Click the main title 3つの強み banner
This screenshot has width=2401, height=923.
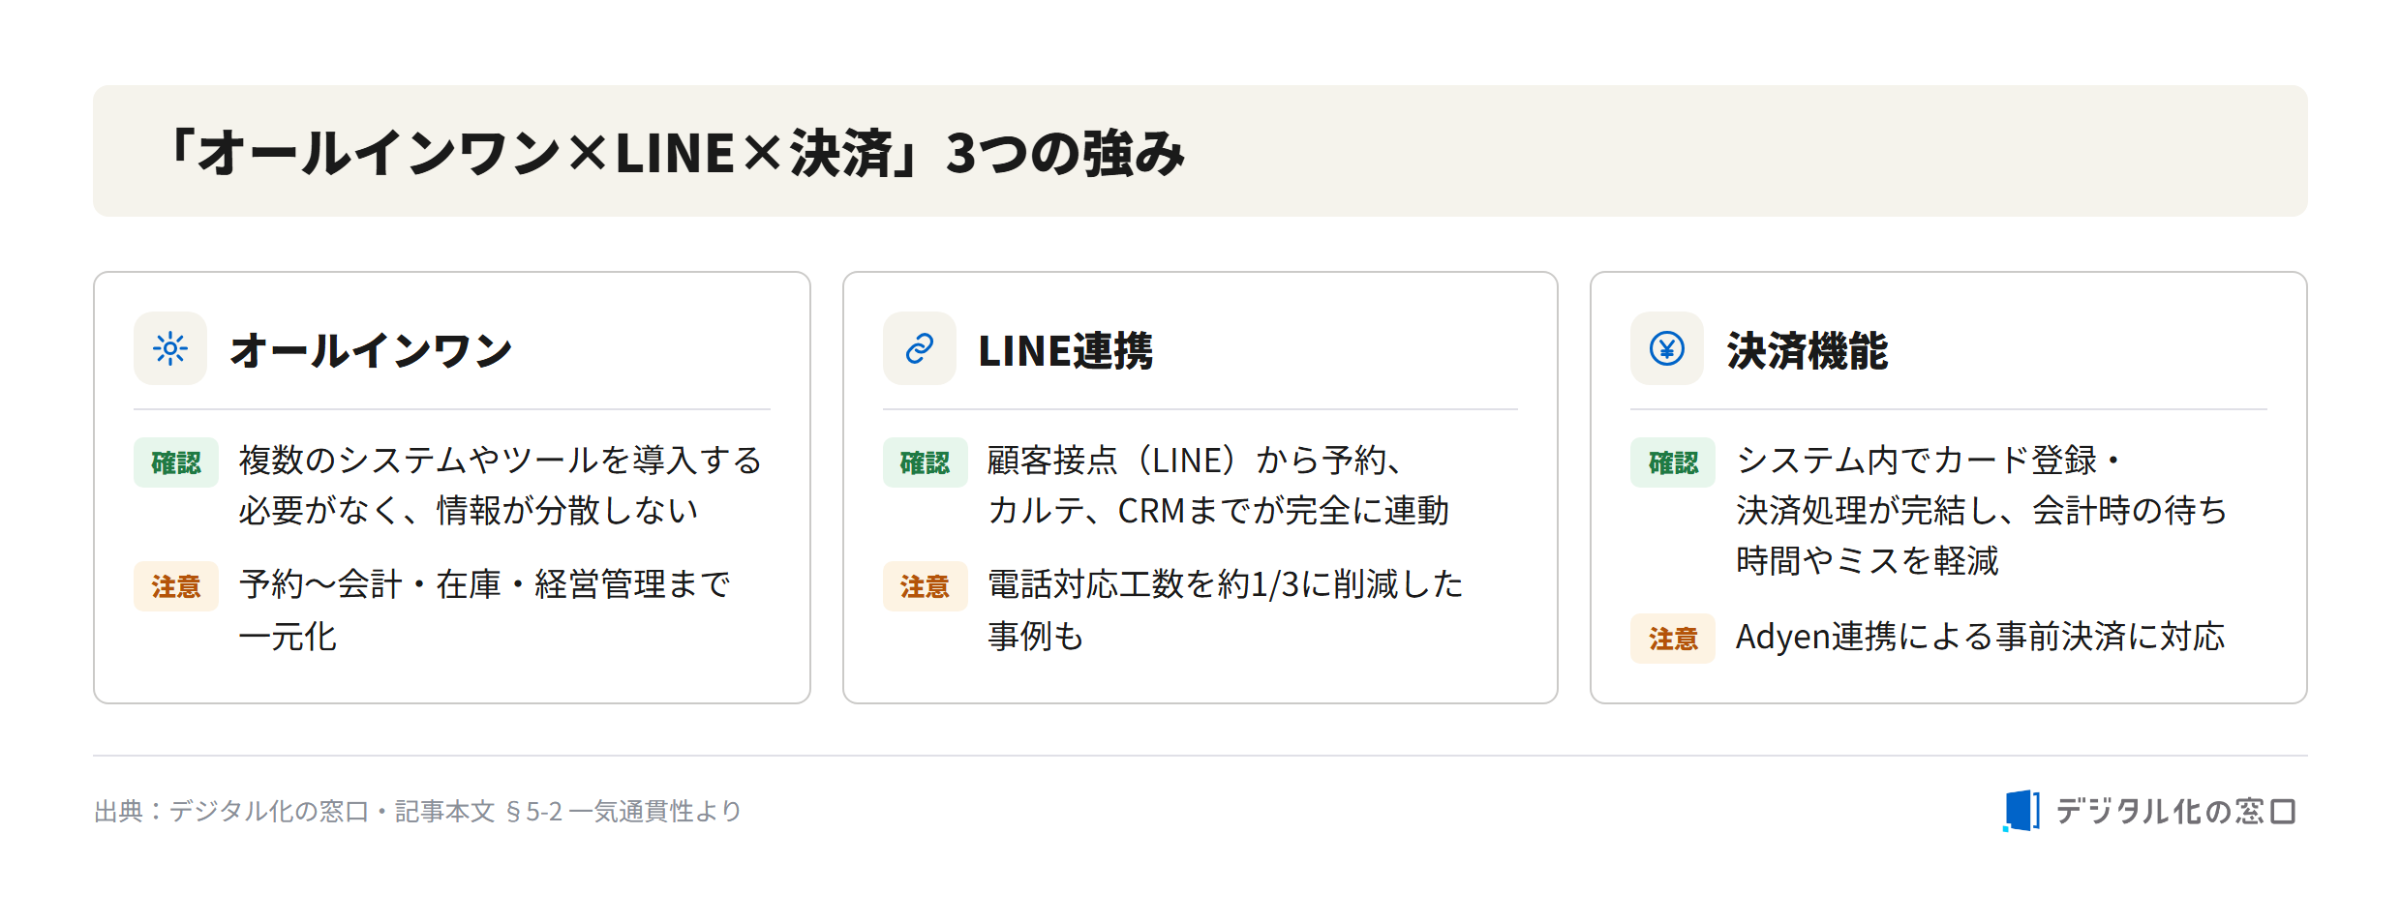coord(1200,151)
